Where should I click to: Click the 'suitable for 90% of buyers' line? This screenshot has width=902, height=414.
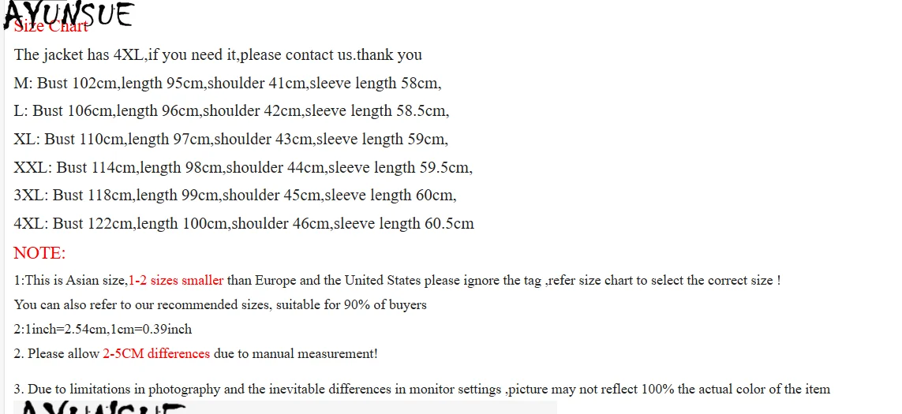click(x=220, y=304)
